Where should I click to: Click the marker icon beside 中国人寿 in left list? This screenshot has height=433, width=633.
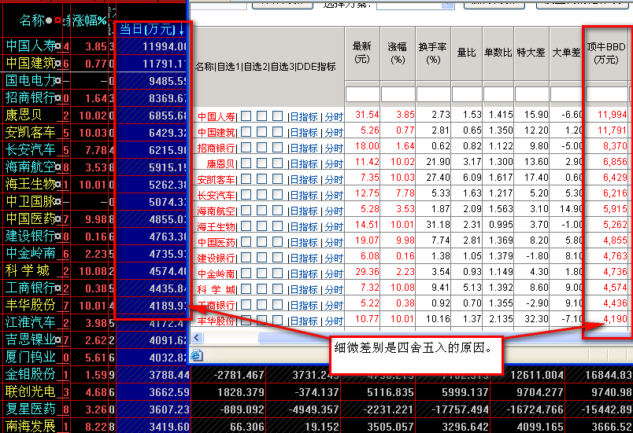pyautogui.click(x=57, y=46)
